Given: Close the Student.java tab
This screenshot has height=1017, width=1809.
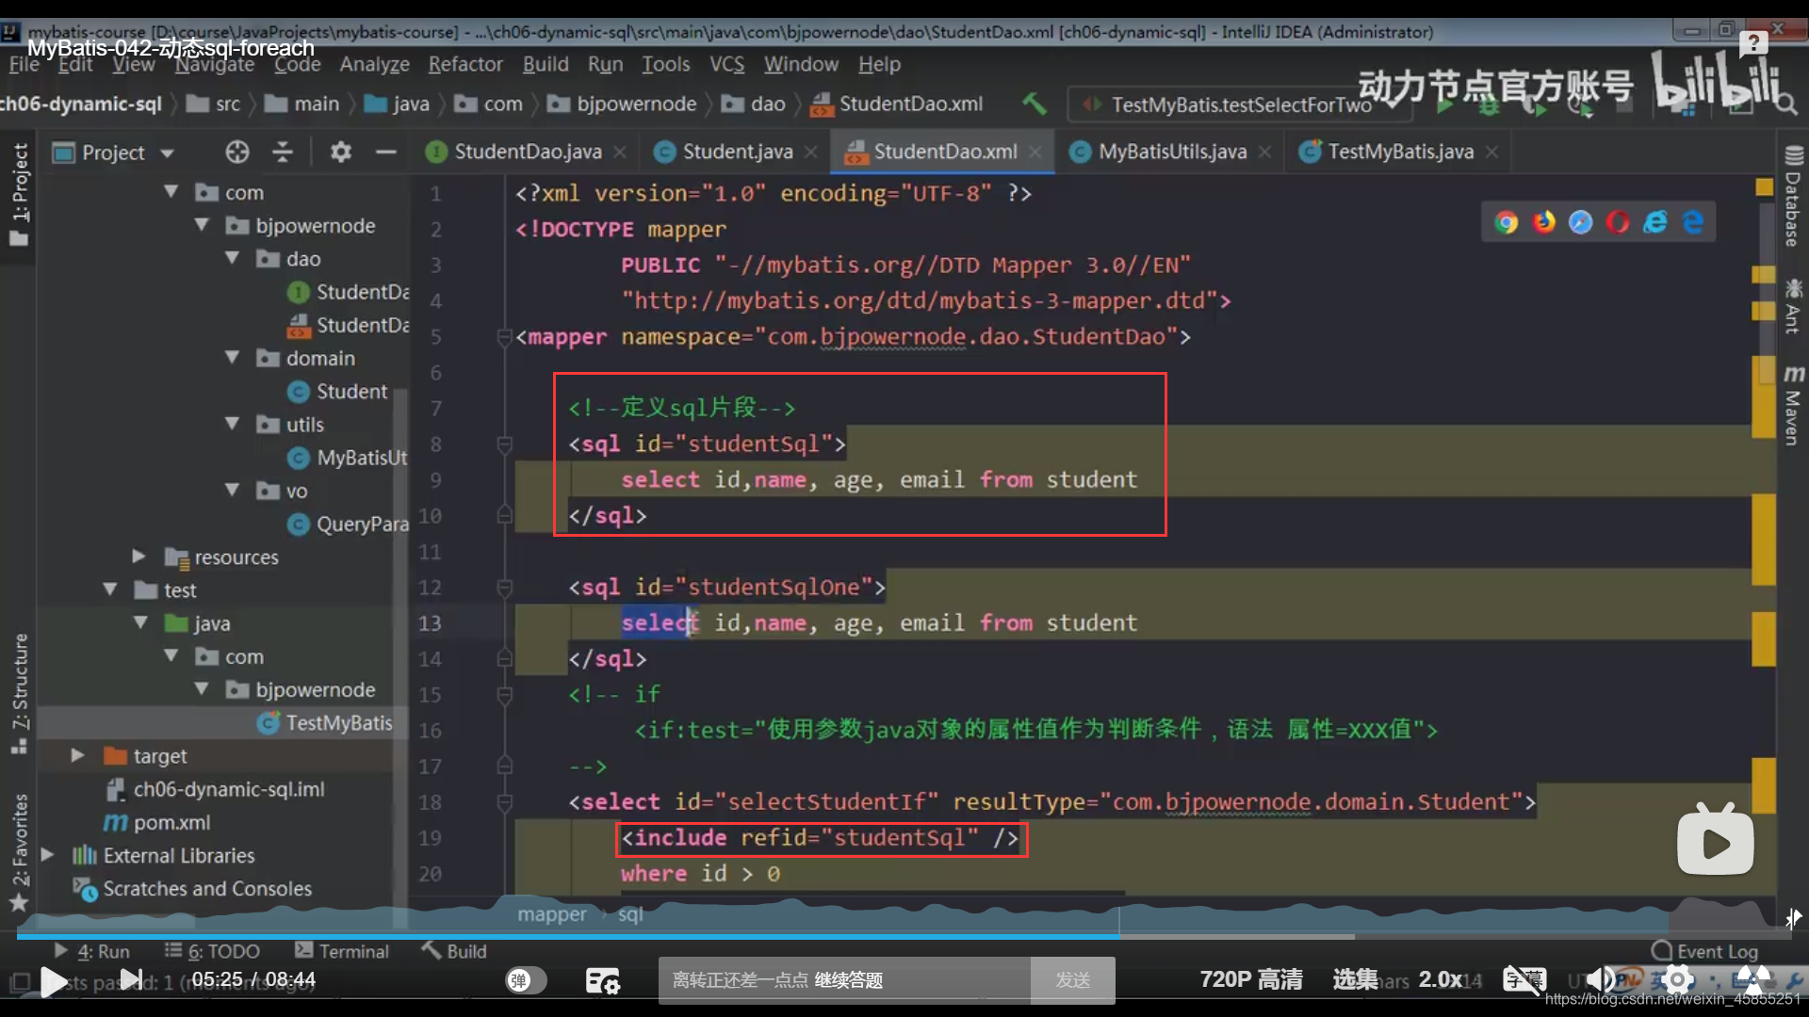Looking at the screenshot, I should 811,152.
